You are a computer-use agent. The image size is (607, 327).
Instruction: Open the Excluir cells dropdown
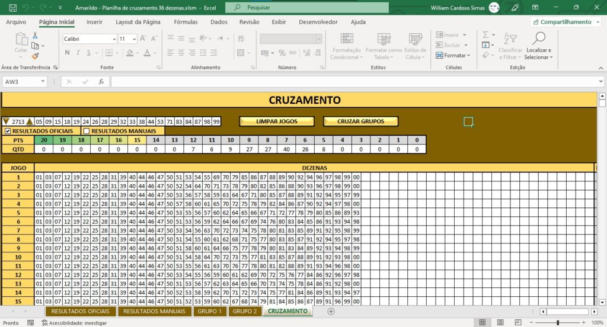pyautogui.click(x=466, y=45)
